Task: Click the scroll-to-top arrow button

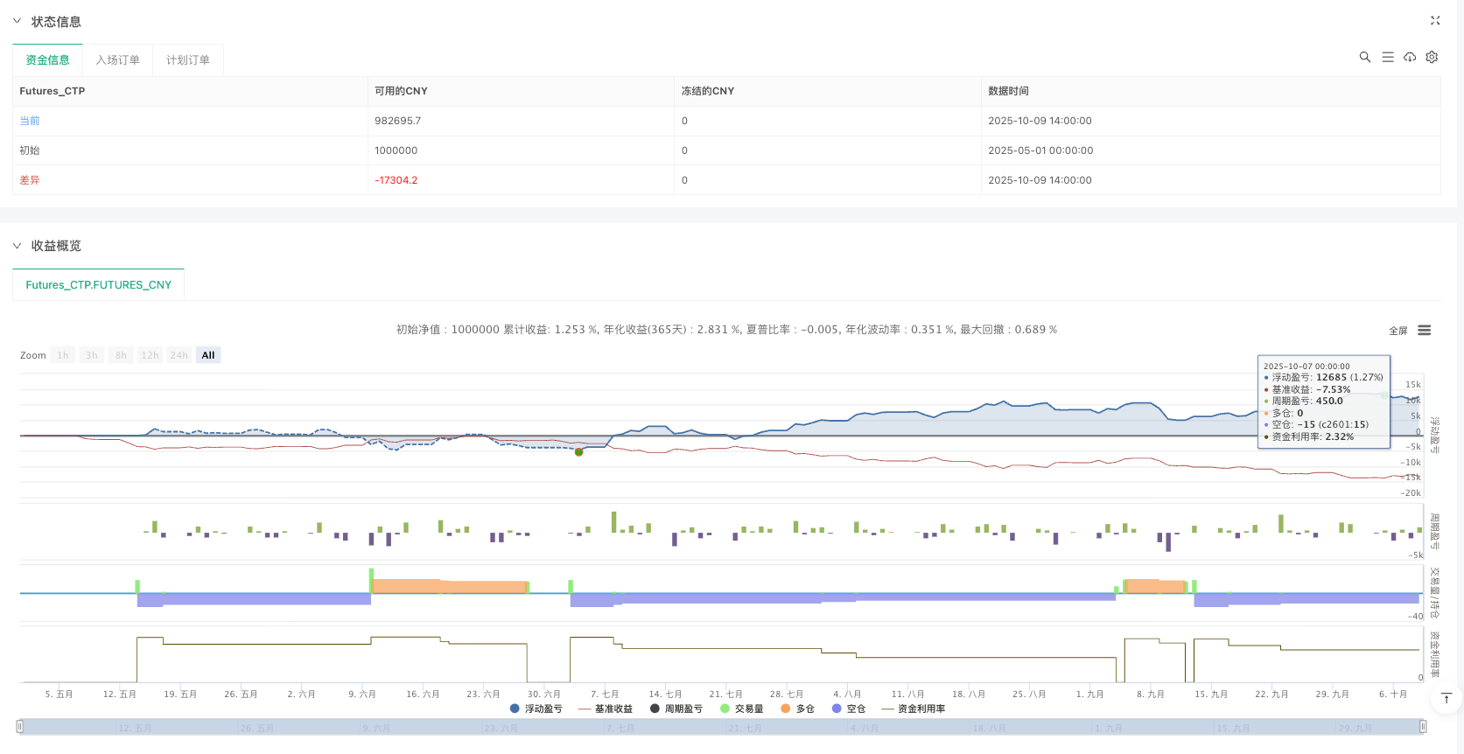Action: coord(1446,698)
